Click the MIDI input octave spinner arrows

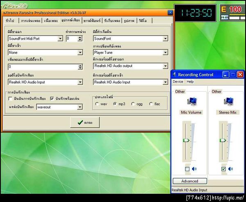[x=80, y=67]
